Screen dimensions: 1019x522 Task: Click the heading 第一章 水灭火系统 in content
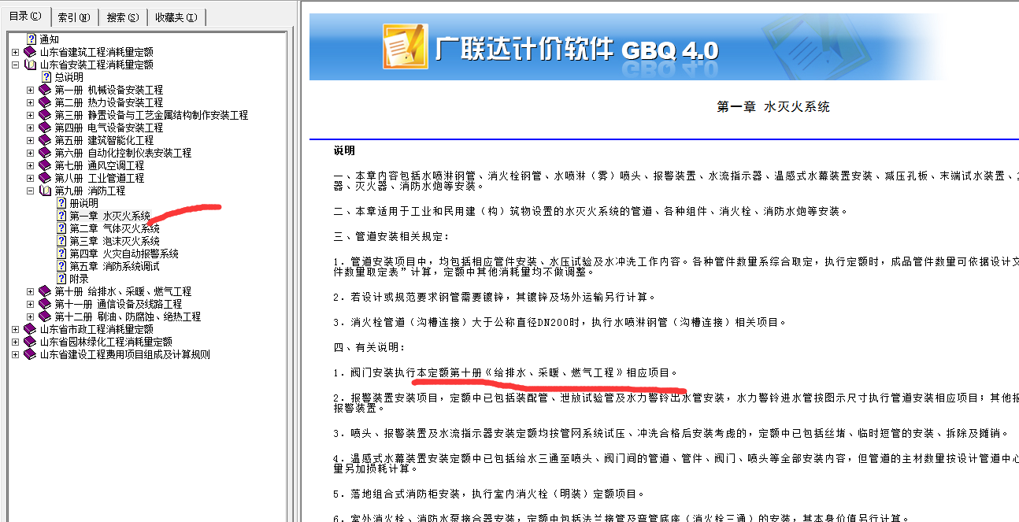pyautogui.click(x=773, y=107)
